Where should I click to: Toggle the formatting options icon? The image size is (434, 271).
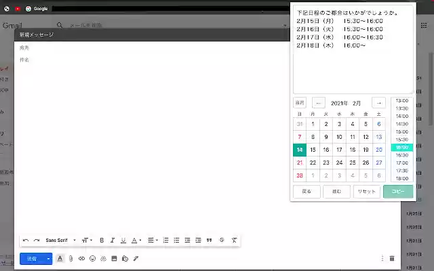click(60, 259)
